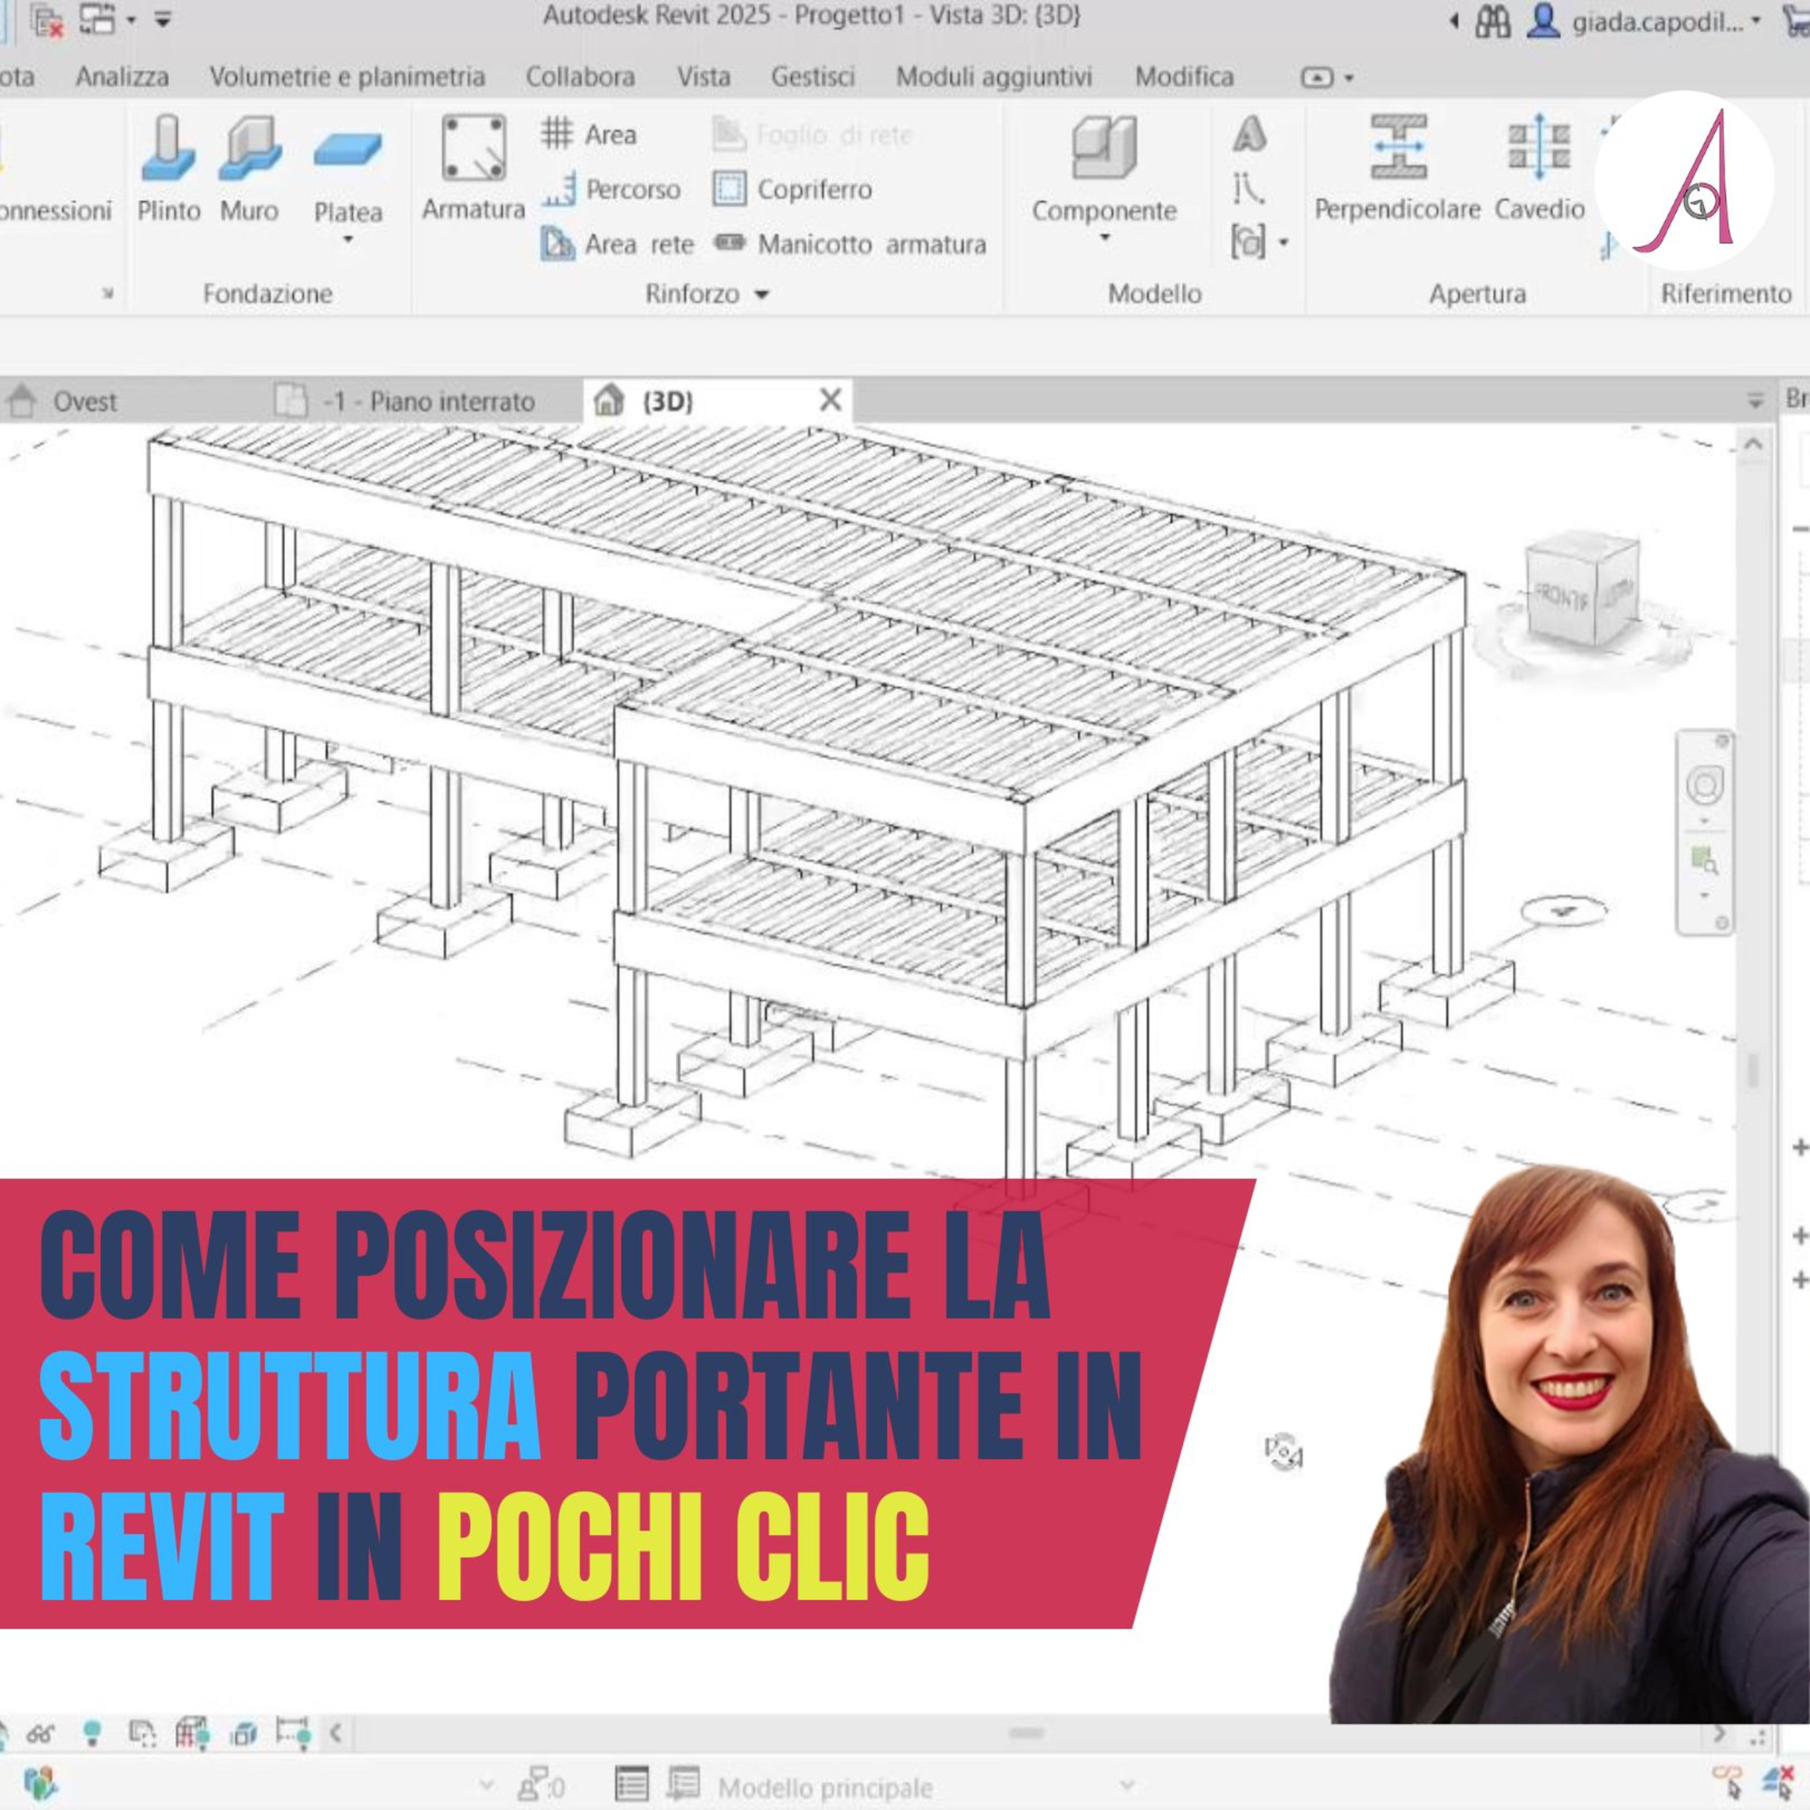Open the model group dropdown arrow
Image resolution: width=1810 pixels, height=1810 pixels.
(1283, 243)
